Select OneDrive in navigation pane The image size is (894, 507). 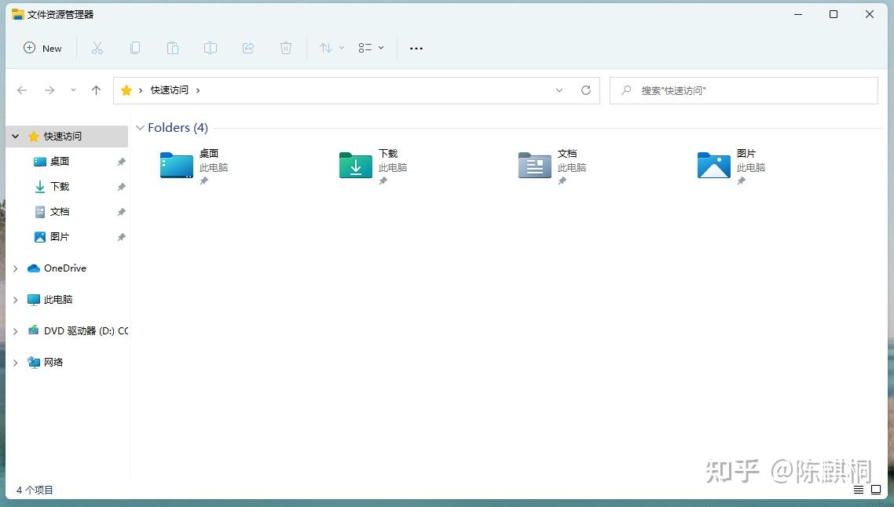(x=65, y=268)
